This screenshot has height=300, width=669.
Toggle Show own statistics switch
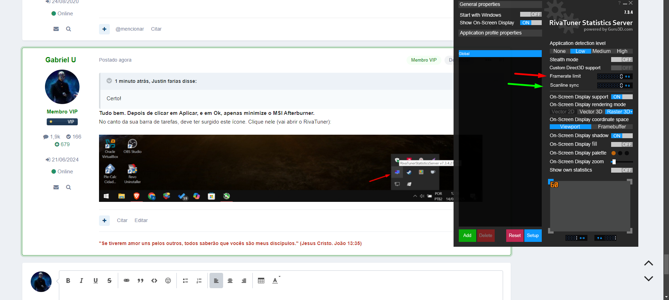[622, 170]
